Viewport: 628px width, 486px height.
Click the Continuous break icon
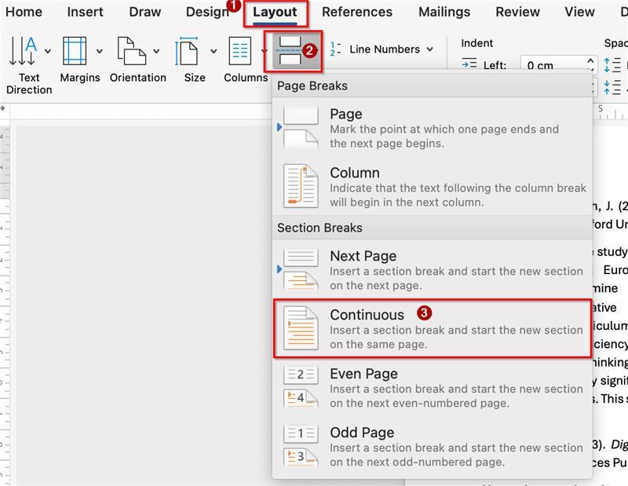pos(301,328)
